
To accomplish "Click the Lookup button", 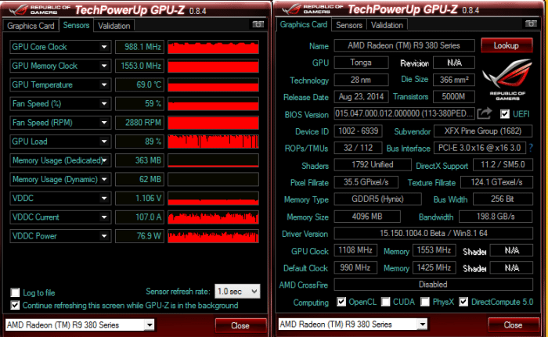I will (507, 45).
